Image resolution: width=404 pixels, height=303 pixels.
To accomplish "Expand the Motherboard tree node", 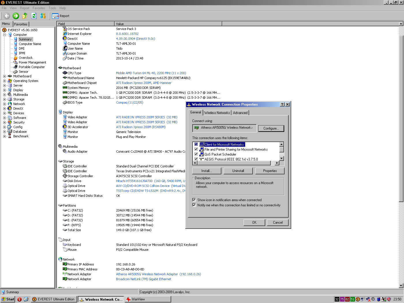I will click(x=5, y=76).
